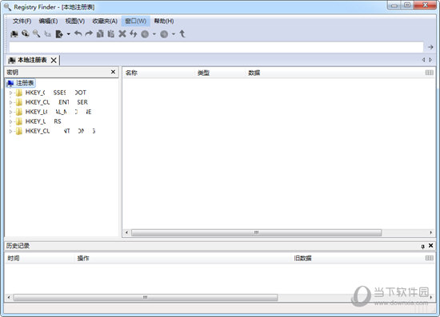440x317 pixels.
Task: Click the Copy toolbar icon
Action: pyautogui.click(x=100, y=34)
